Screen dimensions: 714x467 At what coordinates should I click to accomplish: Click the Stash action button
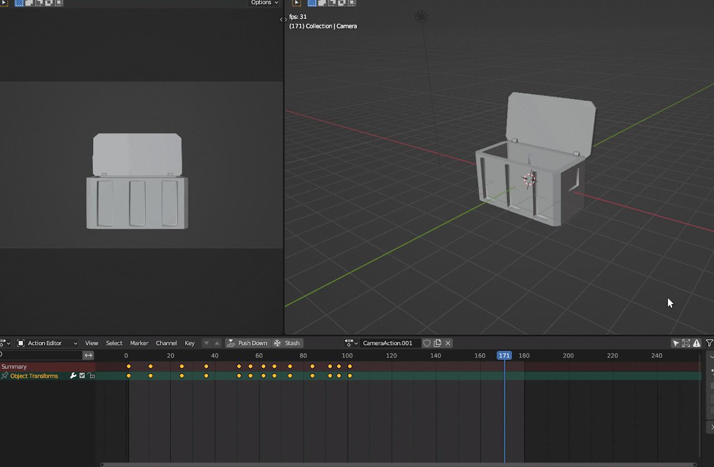[287, 343]
